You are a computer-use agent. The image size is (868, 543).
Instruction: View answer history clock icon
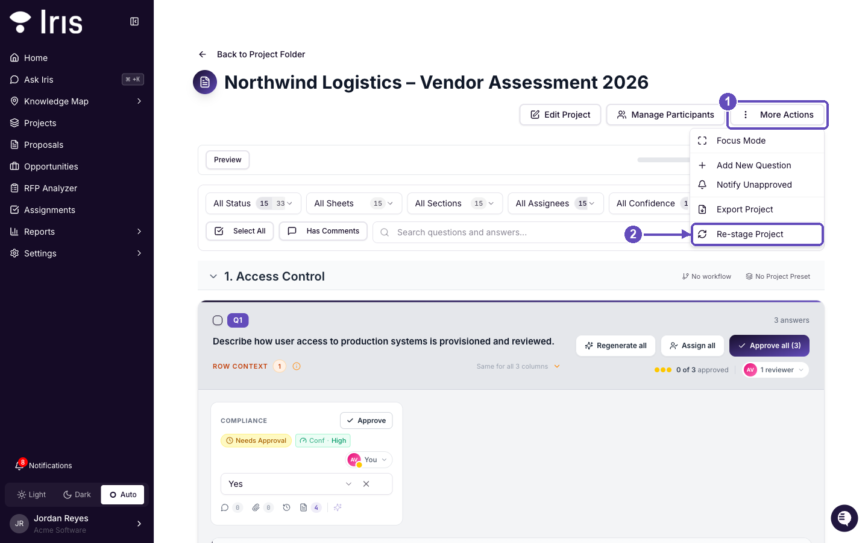[x=287, y=507]
